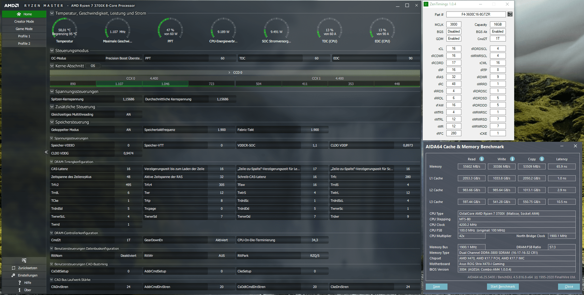Viewport: 584px width, 295px height.
Task: Click the RttWr AUS value
Action: tap(221, 256)
